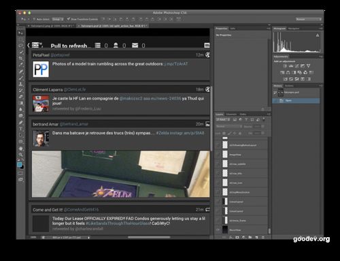The image size is (340, 261).
Task: Click the histogram cached data warning icon
Action: [318, 35]
